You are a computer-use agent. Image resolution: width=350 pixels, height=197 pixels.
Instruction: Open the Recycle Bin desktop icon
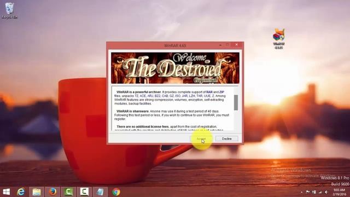9,10
